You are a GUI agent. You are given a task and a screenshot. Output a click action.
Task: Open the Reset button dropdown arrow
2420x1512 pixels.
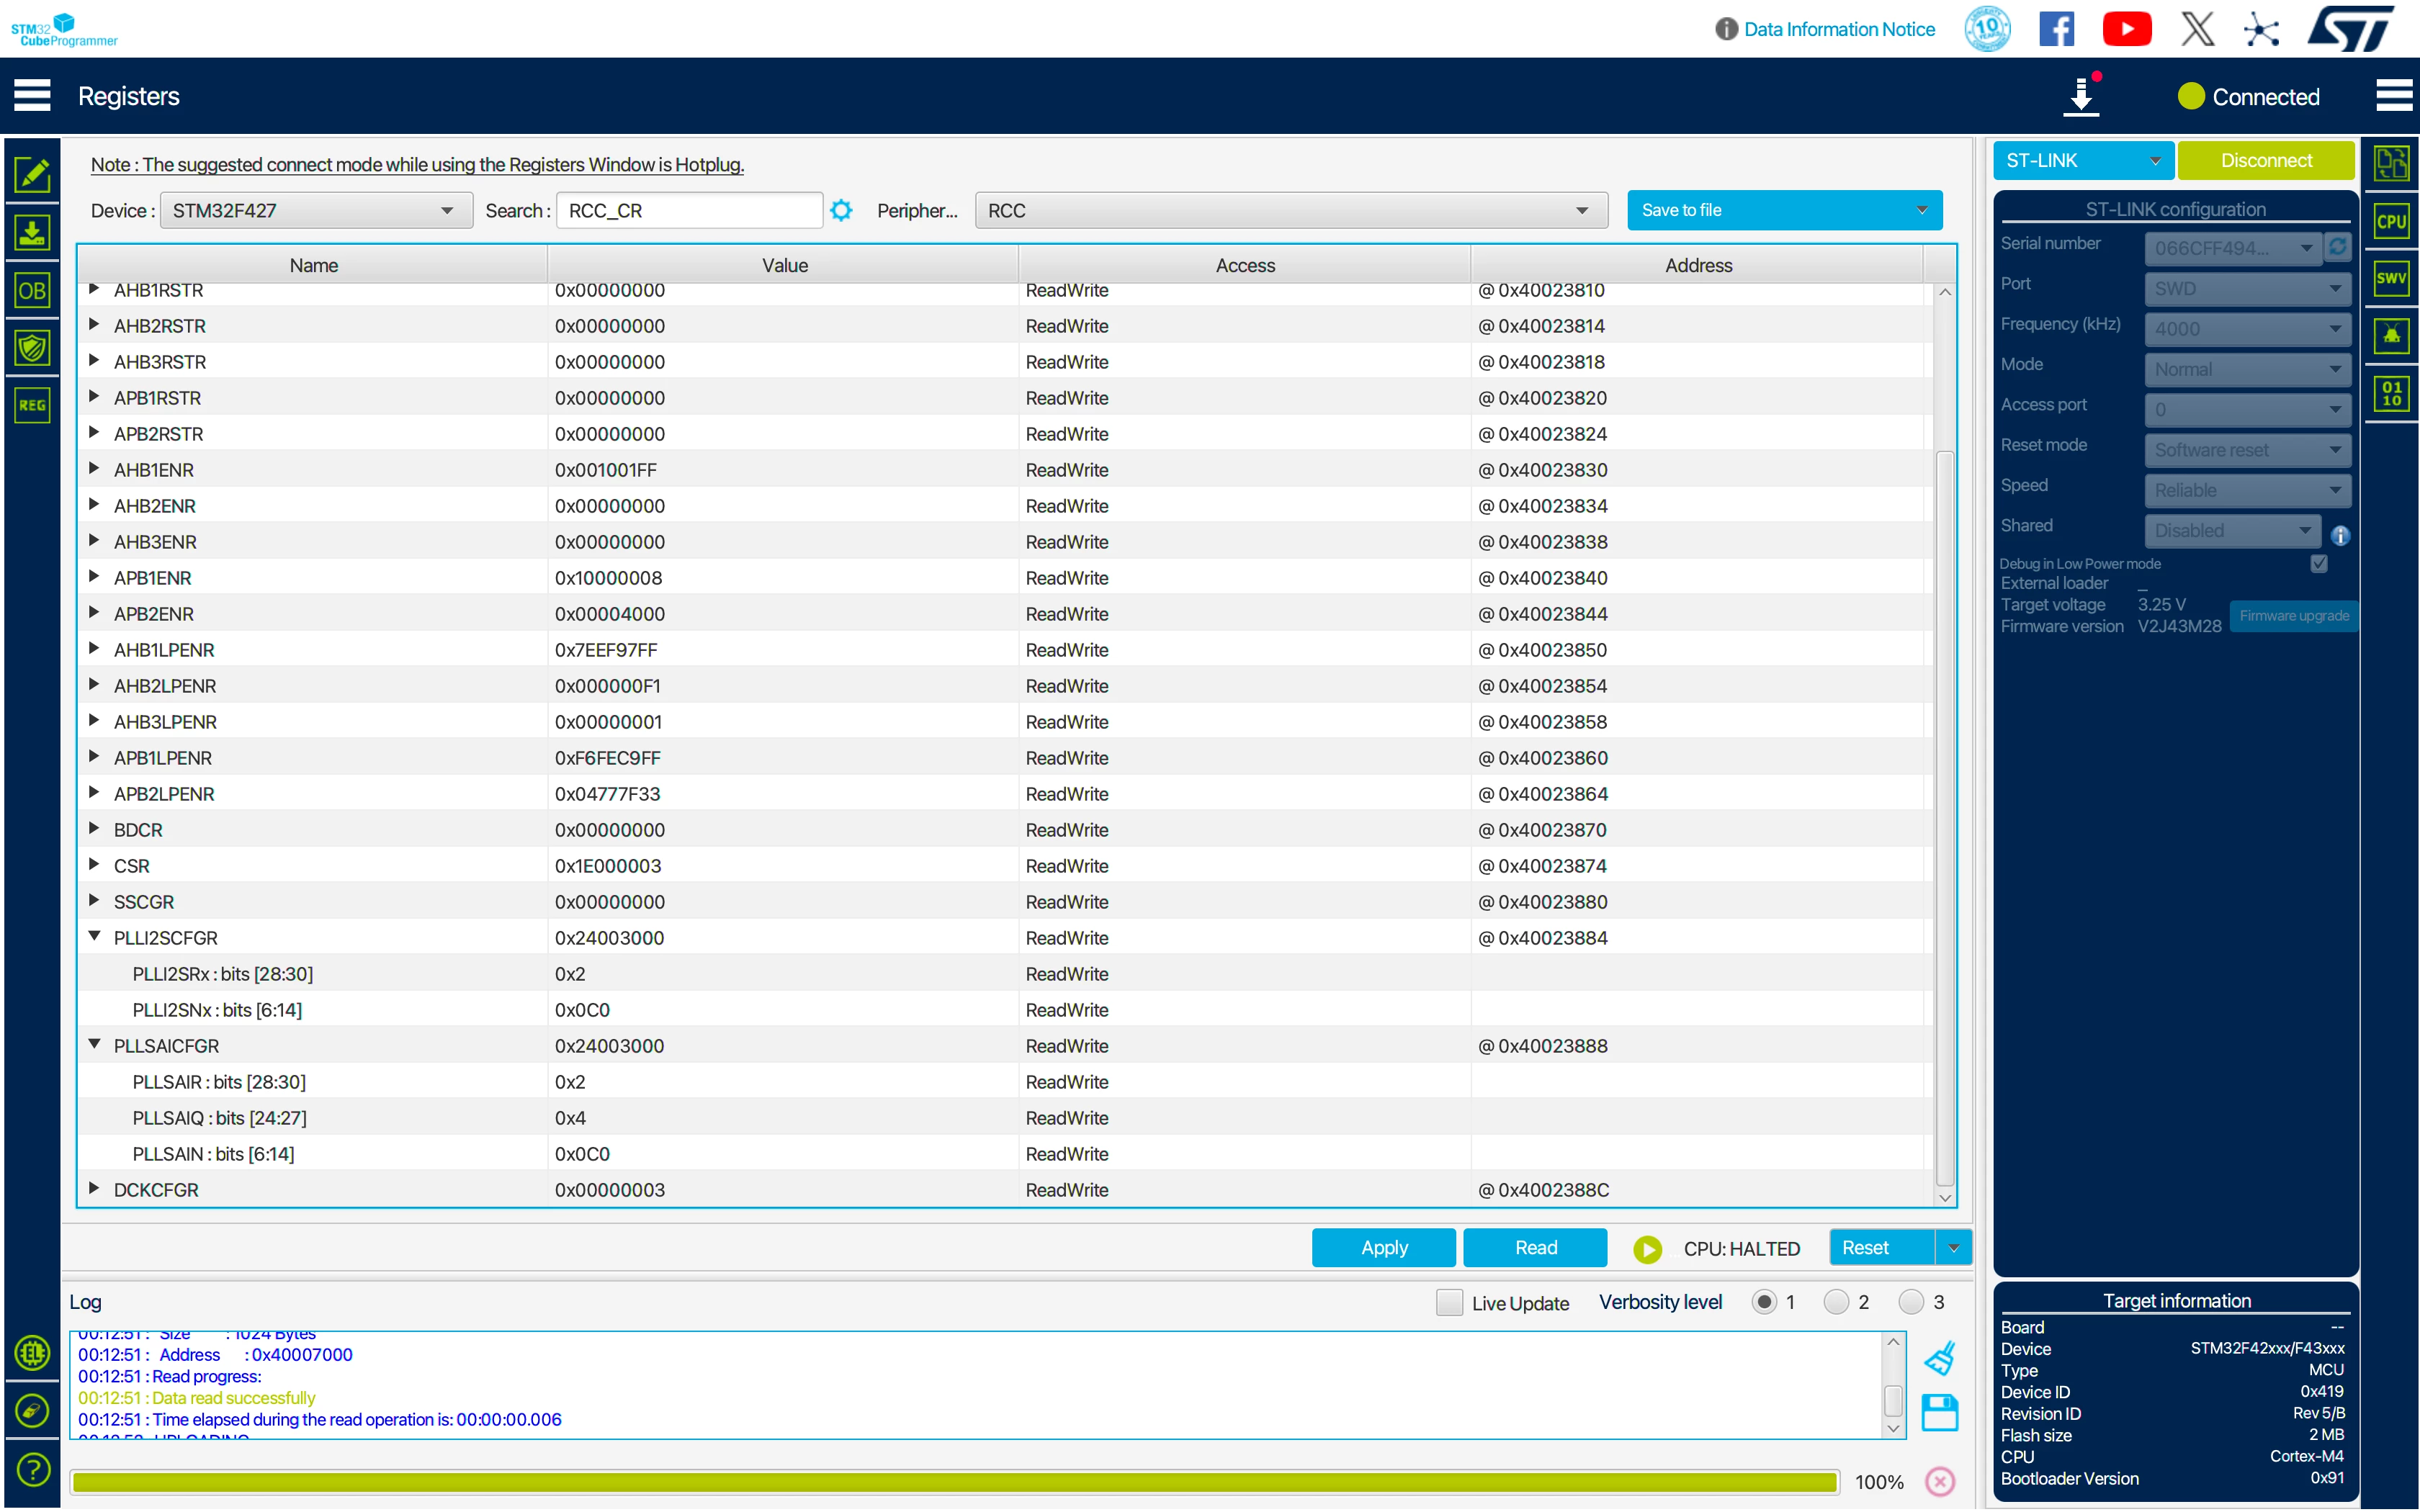pyautogui.click(x=1953, y=1248)
